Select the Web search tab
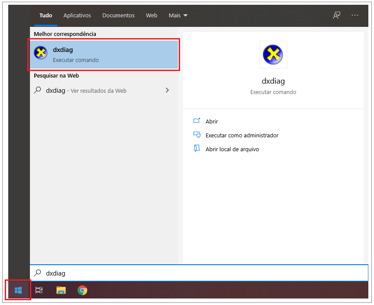 pyautogui.click(x=151, y=15)
